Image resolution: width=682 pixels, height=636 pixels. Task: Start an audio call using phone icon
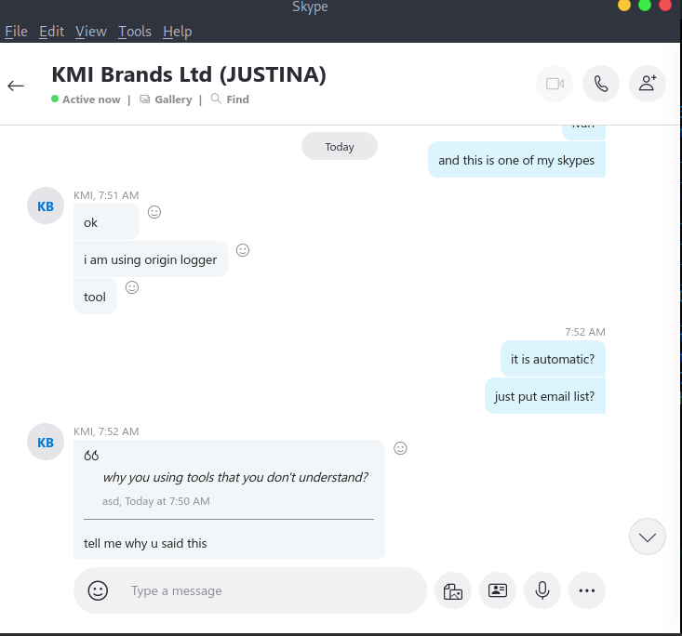tap(601, 84)
